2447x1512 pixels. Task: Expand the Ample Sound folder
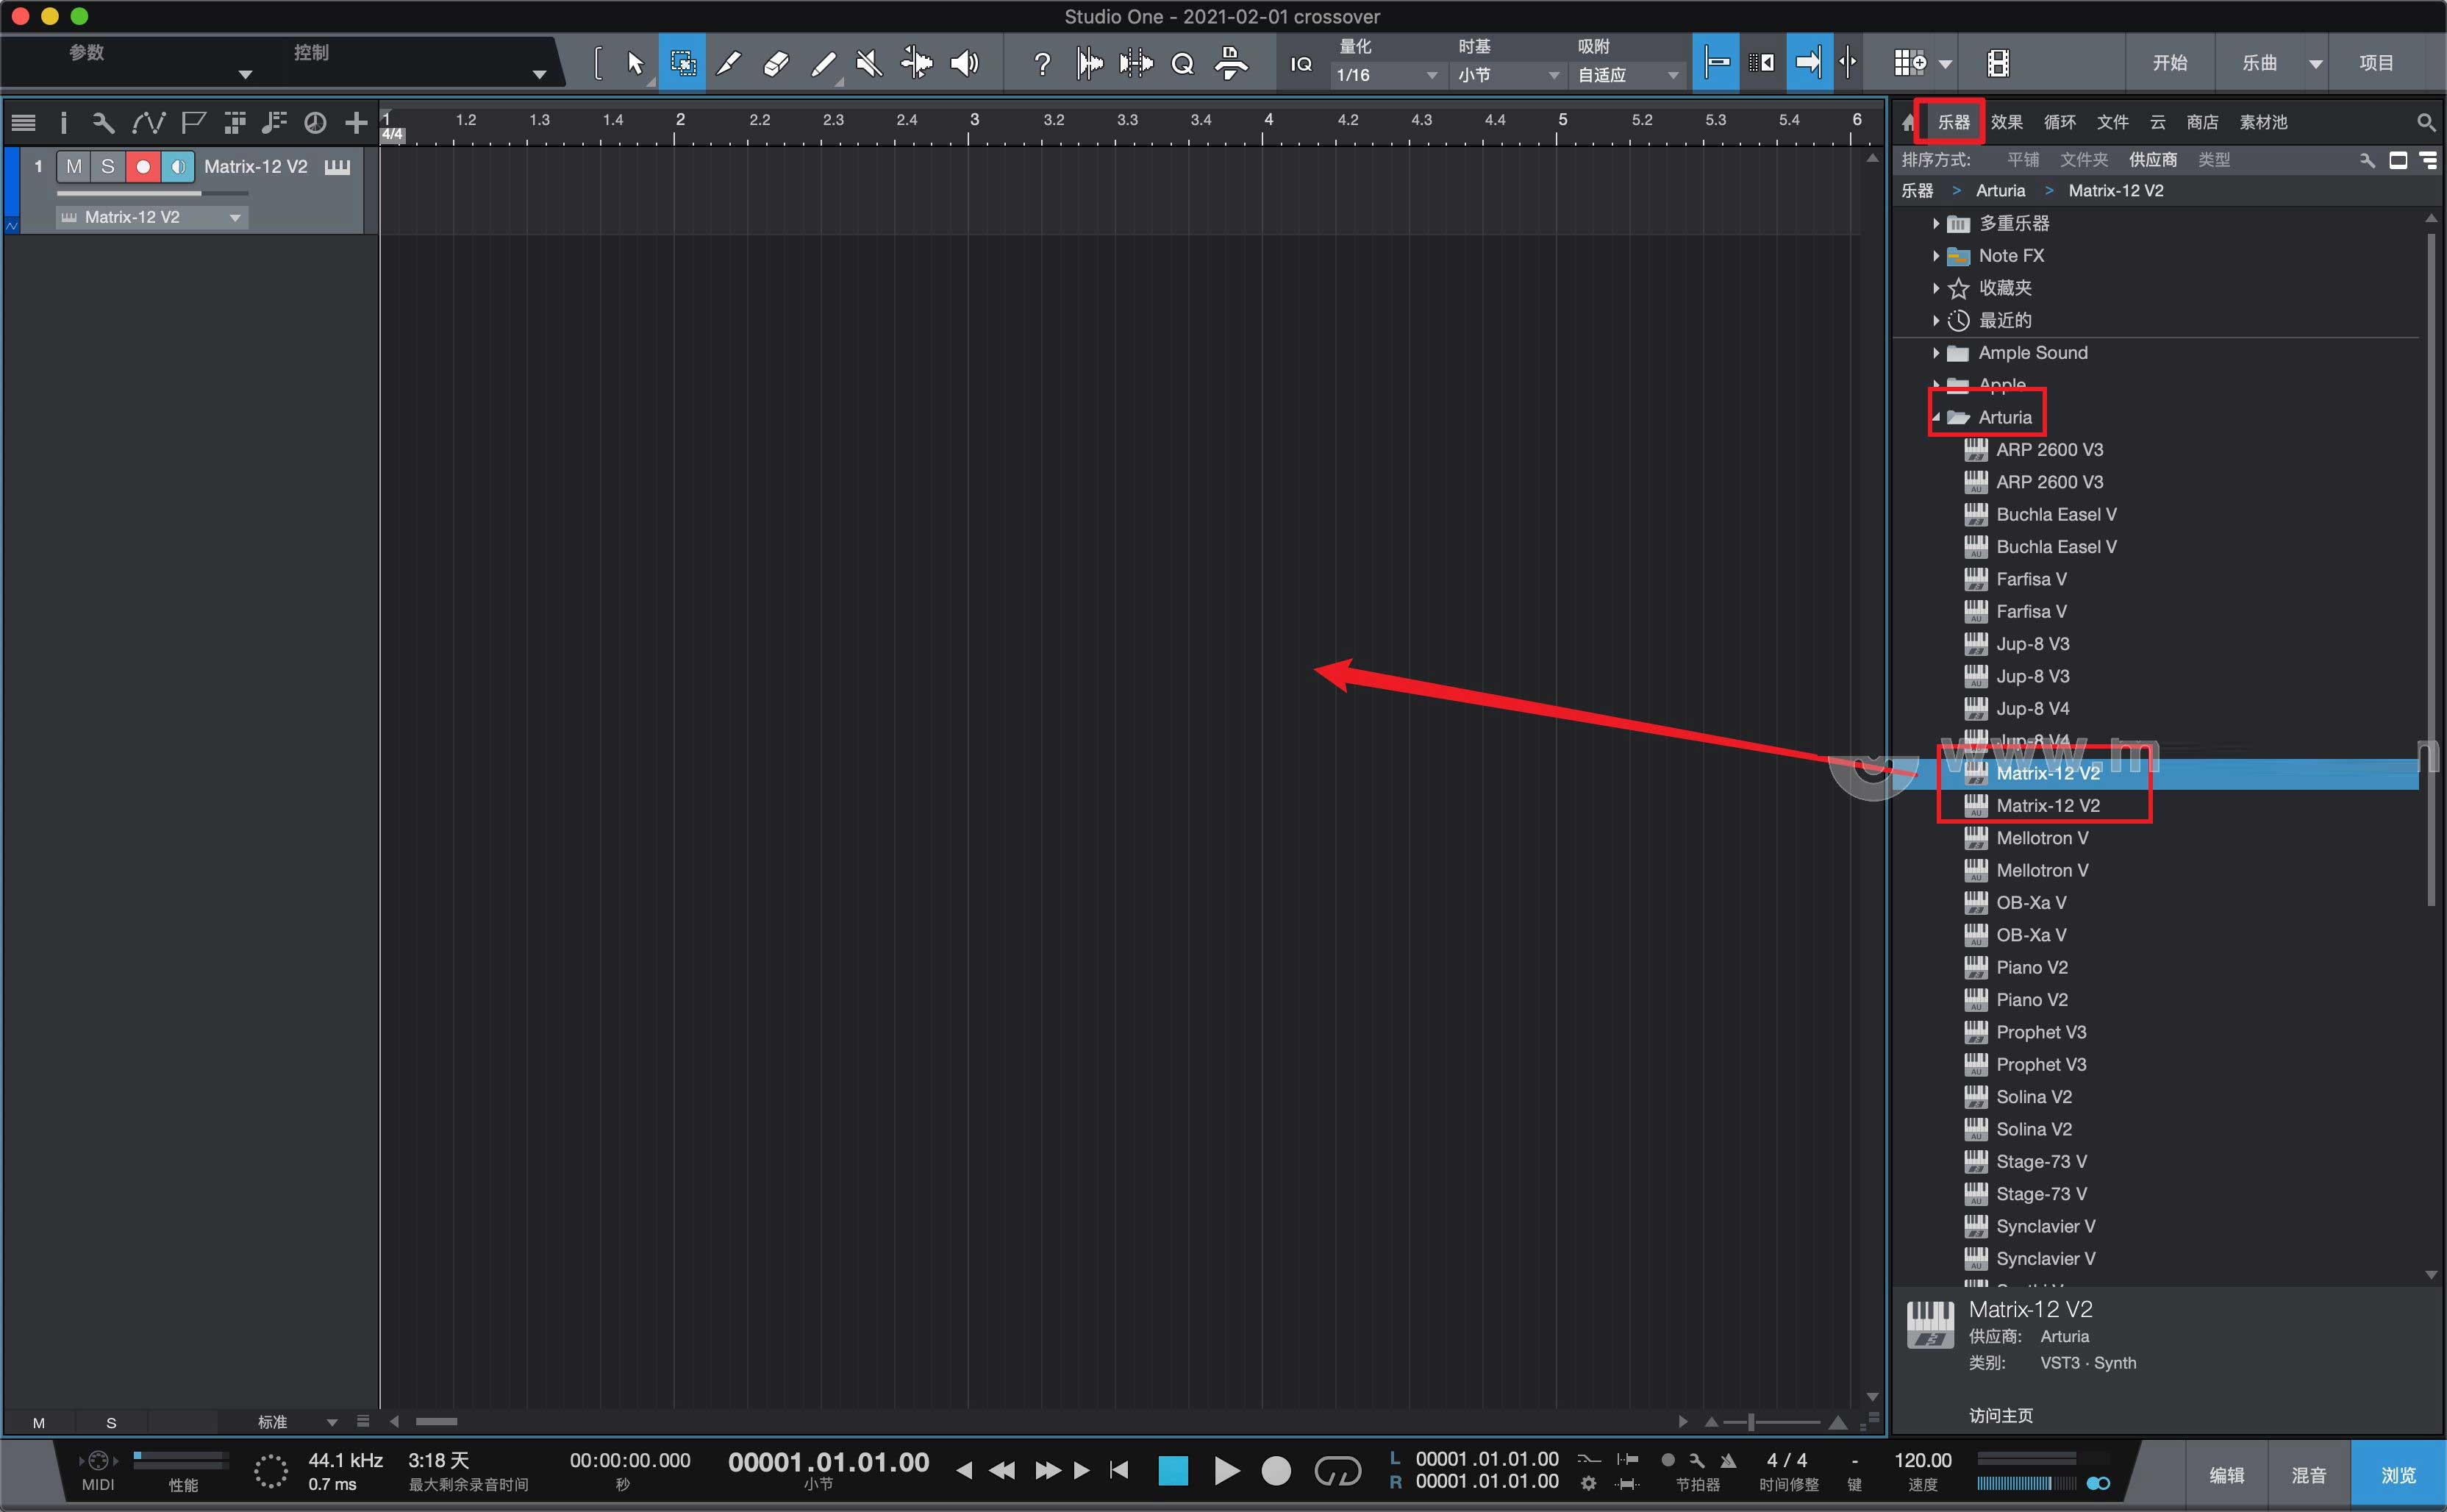[x=1936, y=353]
